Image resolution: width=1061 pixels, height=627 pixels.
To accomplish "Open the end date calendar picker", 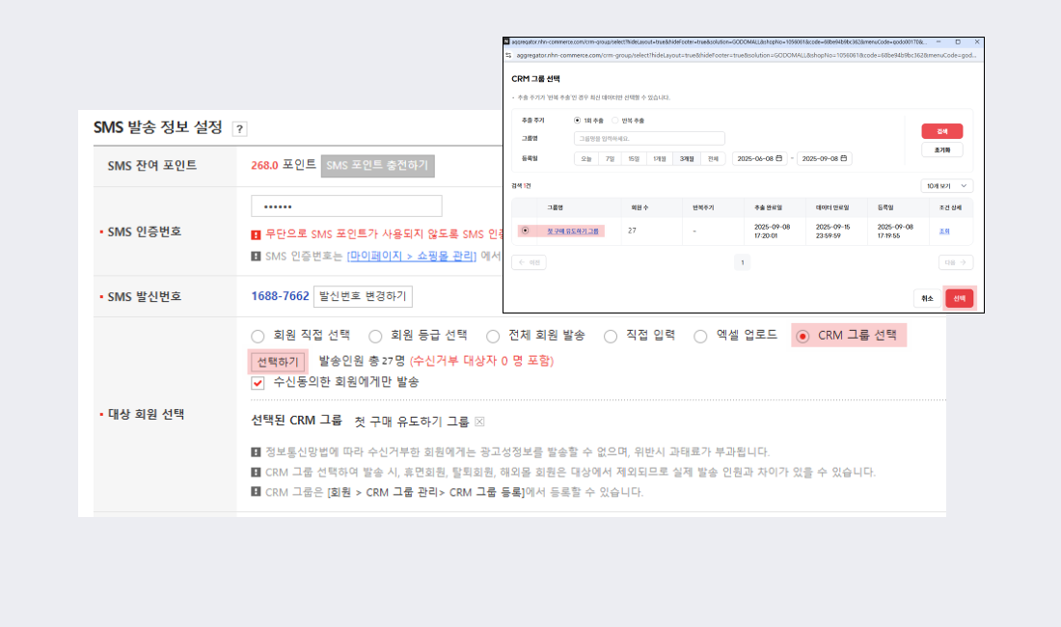I will (x=843, y=159).
